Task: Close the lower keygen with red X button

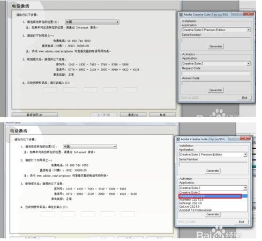Action: (x=246, y=138)
